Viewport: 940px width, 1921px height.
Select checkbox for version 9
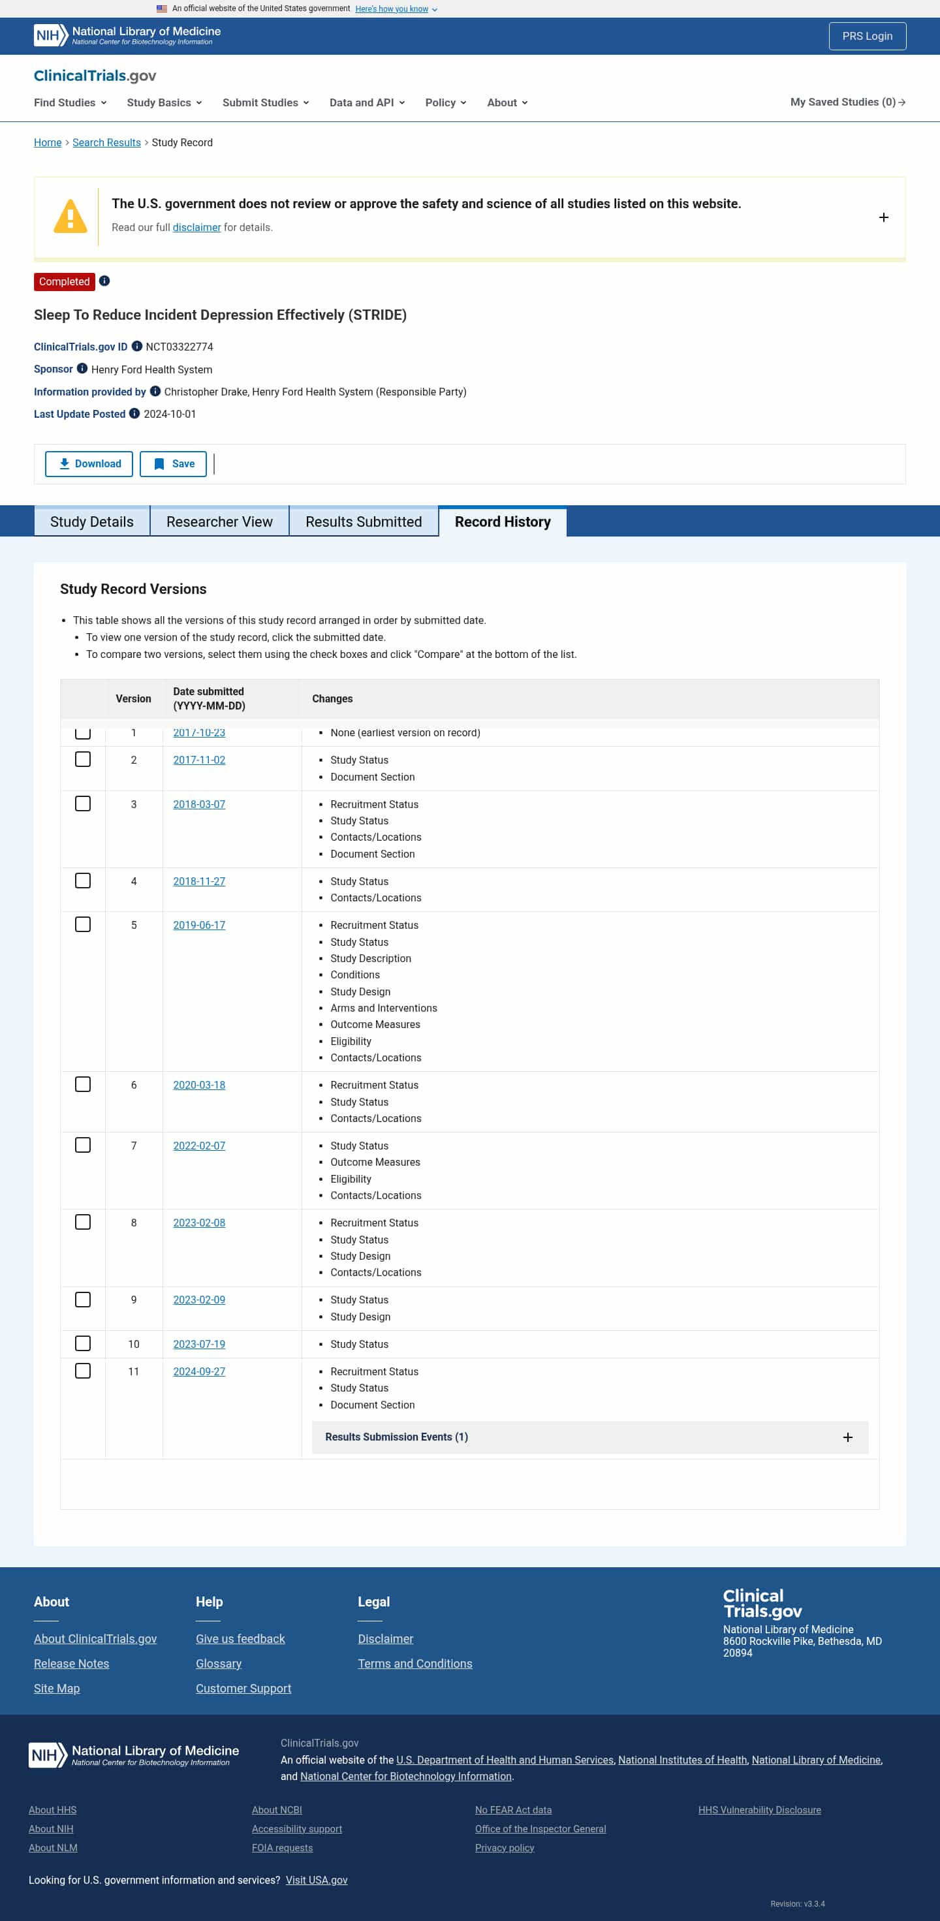[83, 1299]
